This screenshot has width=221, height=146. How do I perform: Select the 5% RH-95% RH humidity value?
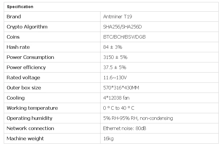click(x=138, y=118)
